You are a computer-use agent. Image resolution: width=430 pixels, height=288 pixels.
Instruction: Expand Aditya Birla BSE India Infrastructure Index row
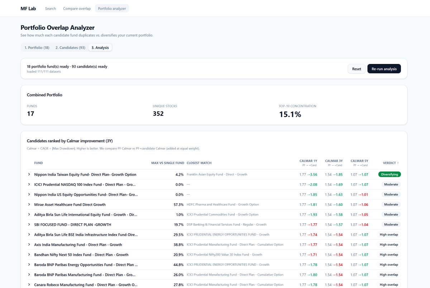[29, 234]
